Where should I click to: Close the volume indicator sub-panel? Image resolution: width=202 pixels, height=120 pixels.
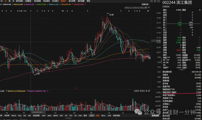(x=149, y=91)
